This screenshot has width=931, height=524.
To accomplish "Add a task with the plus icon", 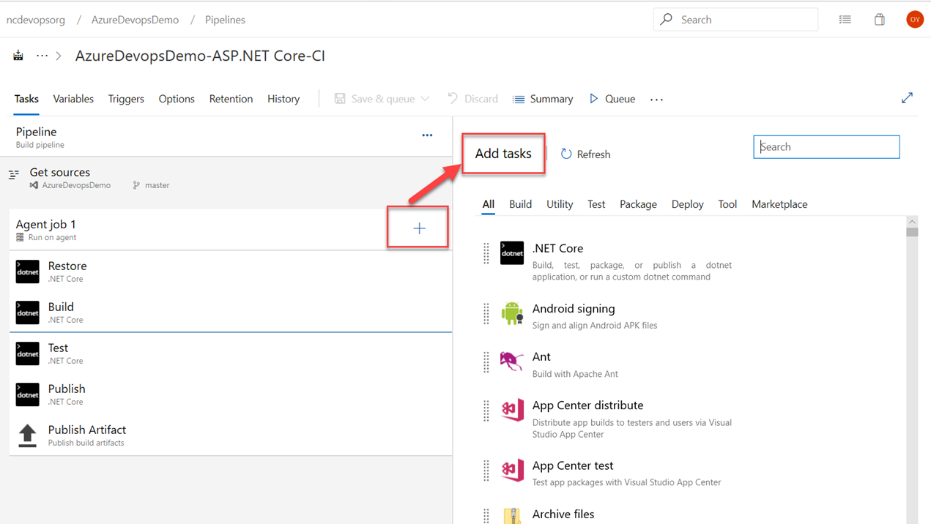I will [x=419, y=228].
